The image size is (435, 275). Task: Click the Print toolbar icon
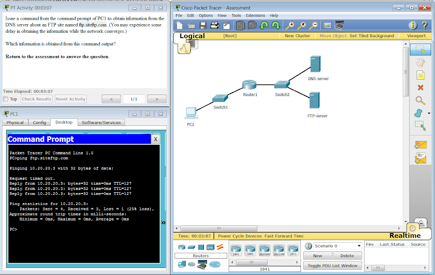[215, 26]
